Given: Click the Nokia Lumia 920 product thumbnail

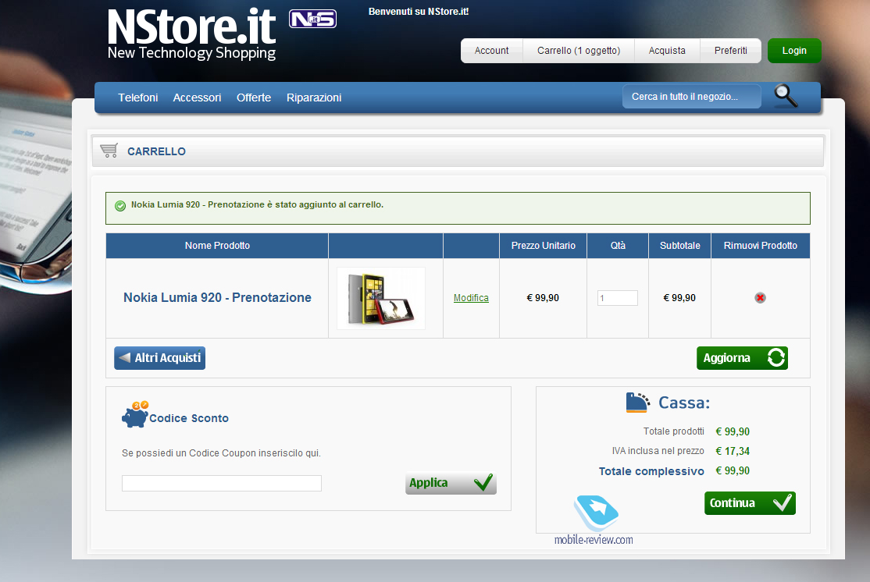Looking at the screenshot, I should point(381,298).
